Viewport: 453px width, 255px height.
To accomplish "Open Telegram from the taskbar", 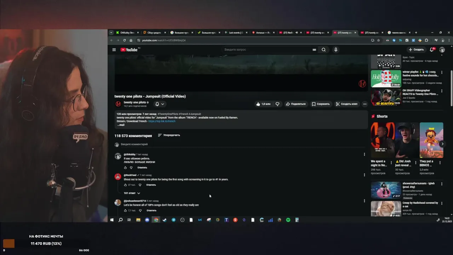I will click(x=173, y=220).
